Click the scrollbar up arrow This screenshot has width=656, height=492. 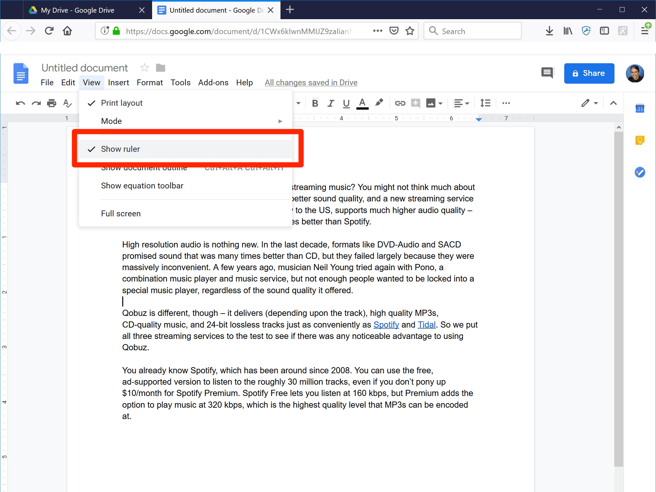(619, 127)
